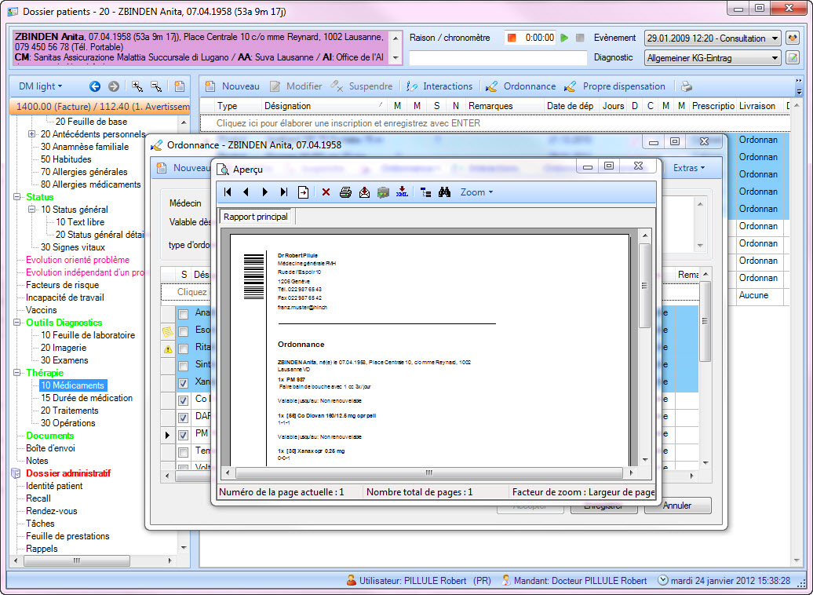This screenshot has height=595, width=813.
Task: Toggle the group tree icon in Aperçu
Action: 425,192
